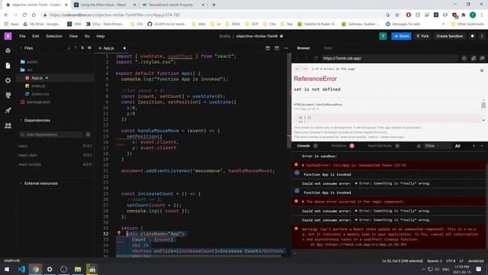
Task: Open the File menu
Action: 22,36
